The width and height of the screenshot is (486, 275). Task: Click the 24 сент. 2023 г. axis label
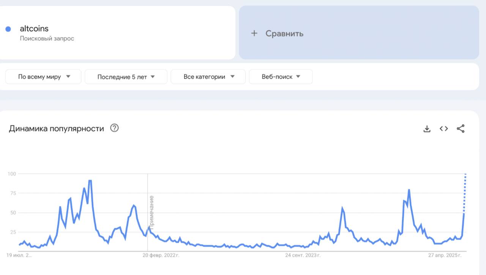[x=303, y=255]
